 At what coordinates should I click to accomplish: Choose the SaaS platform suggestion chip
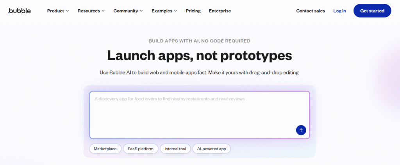[141, 149]
